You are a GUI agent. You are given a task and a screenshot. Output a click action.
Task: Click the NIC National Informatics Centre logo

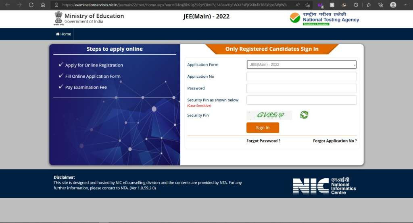tap(324, 186)
